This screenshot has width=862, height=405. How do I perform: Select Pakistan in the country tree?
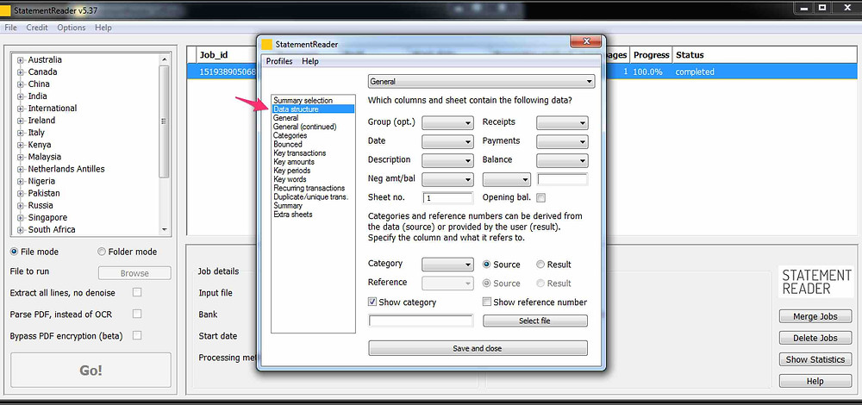click(x=44, y=193)
